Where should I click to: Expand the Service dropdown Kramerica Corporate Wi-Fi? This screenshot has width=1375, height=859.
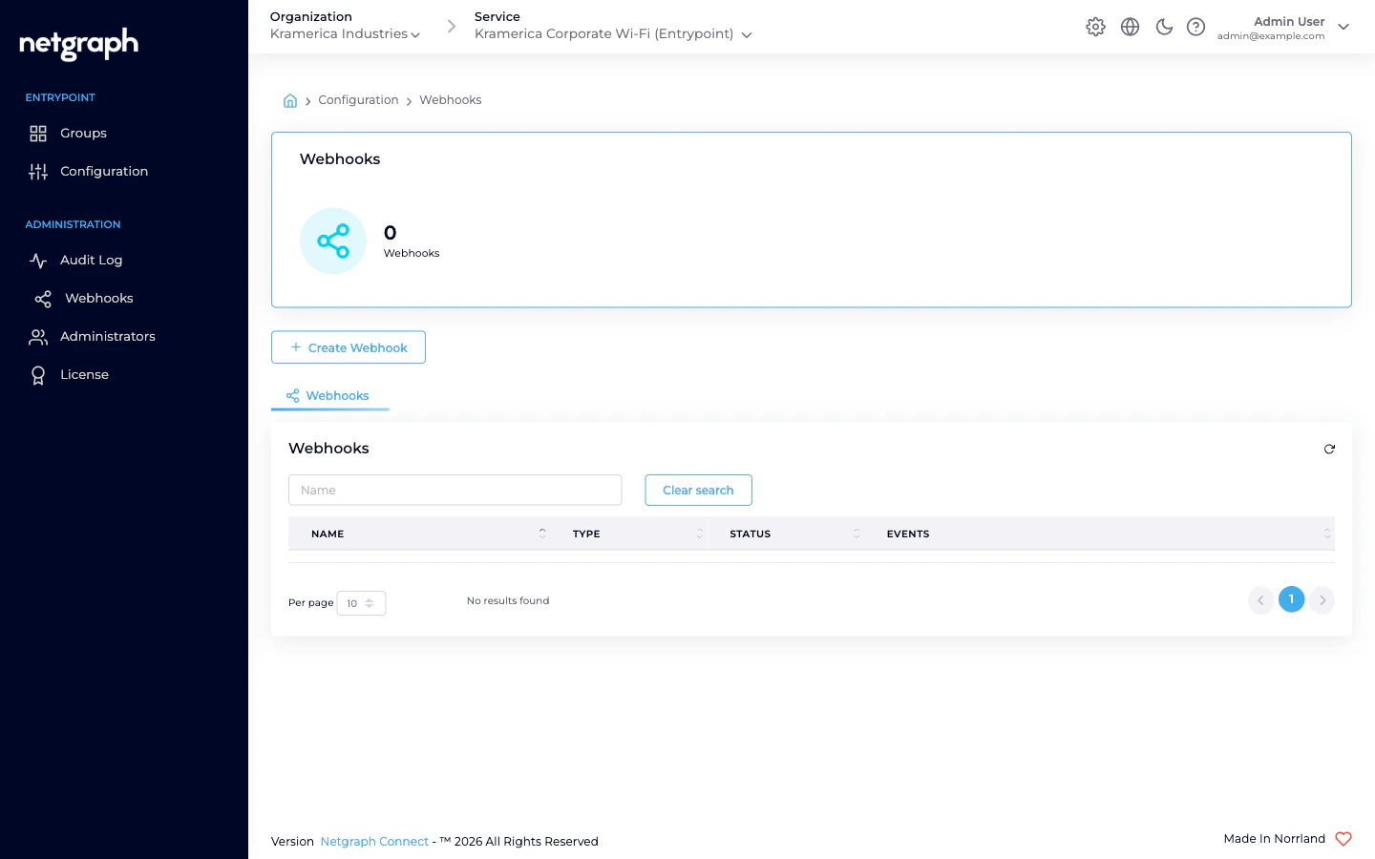tap(613, 33)
